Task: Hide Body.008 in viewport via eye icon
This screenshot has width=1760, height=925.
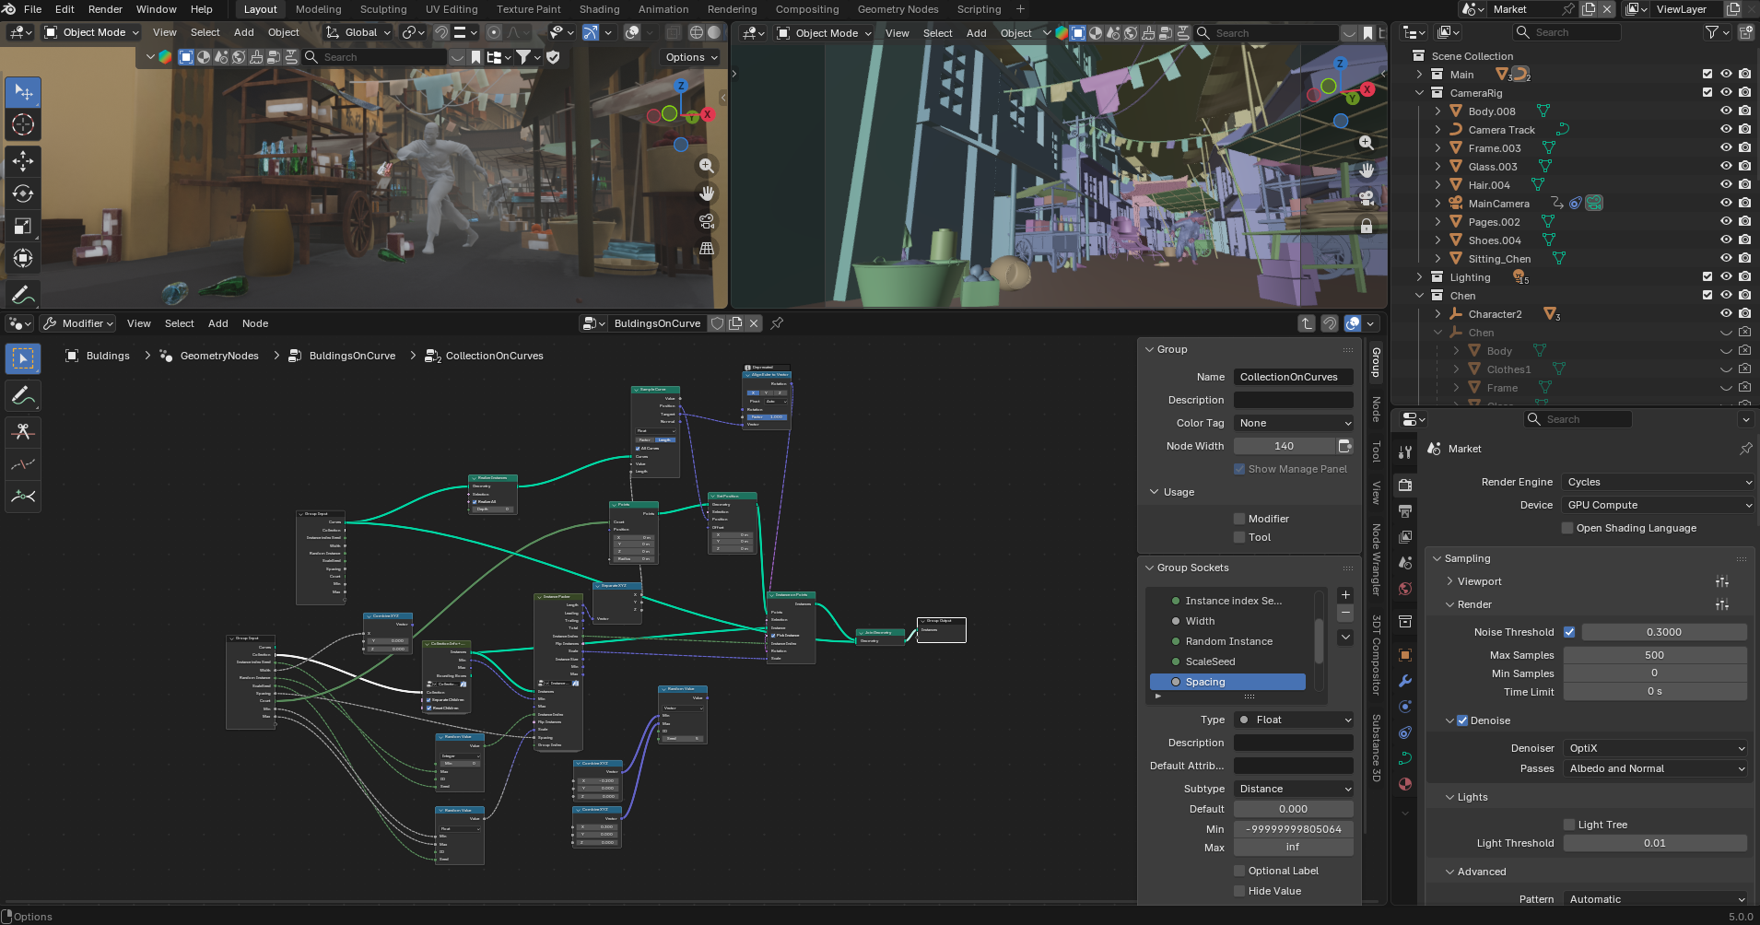Action: [1726, 111]
